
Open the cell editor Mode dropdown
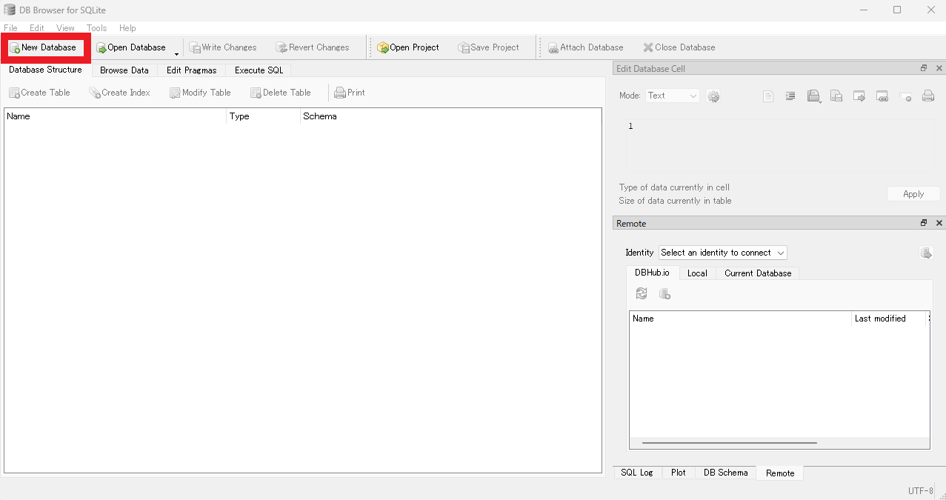[672, 96]
